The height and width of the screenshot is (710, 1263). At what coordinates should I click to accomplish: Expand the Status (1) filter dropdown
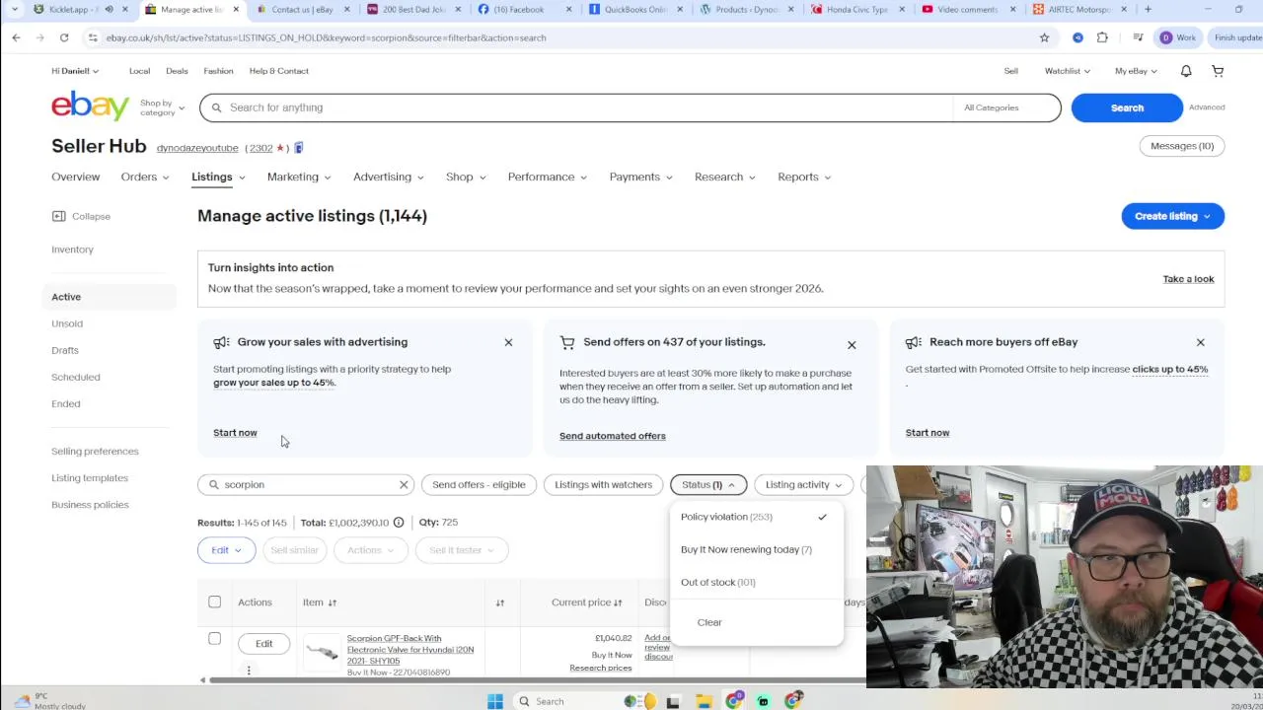click(708, 484)
